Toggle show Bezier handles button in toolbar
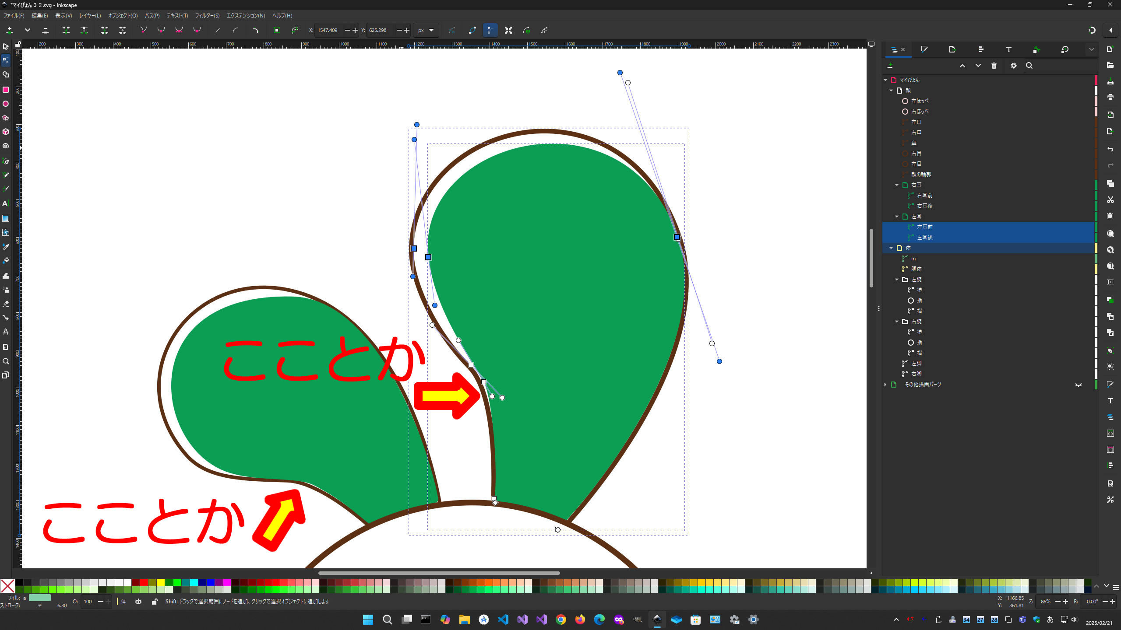1121x630 pixels. coord(490,30)
